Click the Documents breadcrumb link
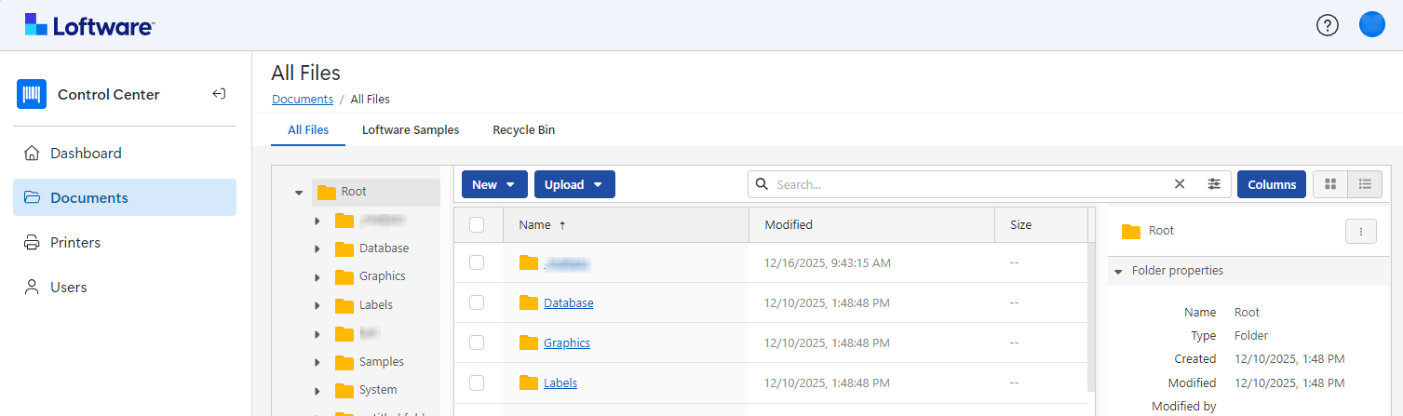This screenshot has width=1403, height=416. [302, 100]
